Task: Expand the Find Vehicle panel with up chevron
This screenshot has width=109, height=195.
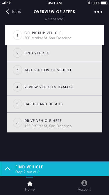Action: click(8, 169)
